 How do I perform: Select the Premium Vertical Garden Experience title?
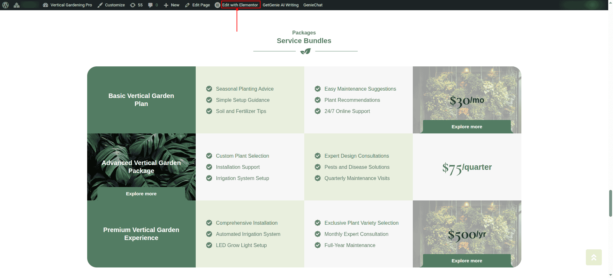tap(141, 234)
